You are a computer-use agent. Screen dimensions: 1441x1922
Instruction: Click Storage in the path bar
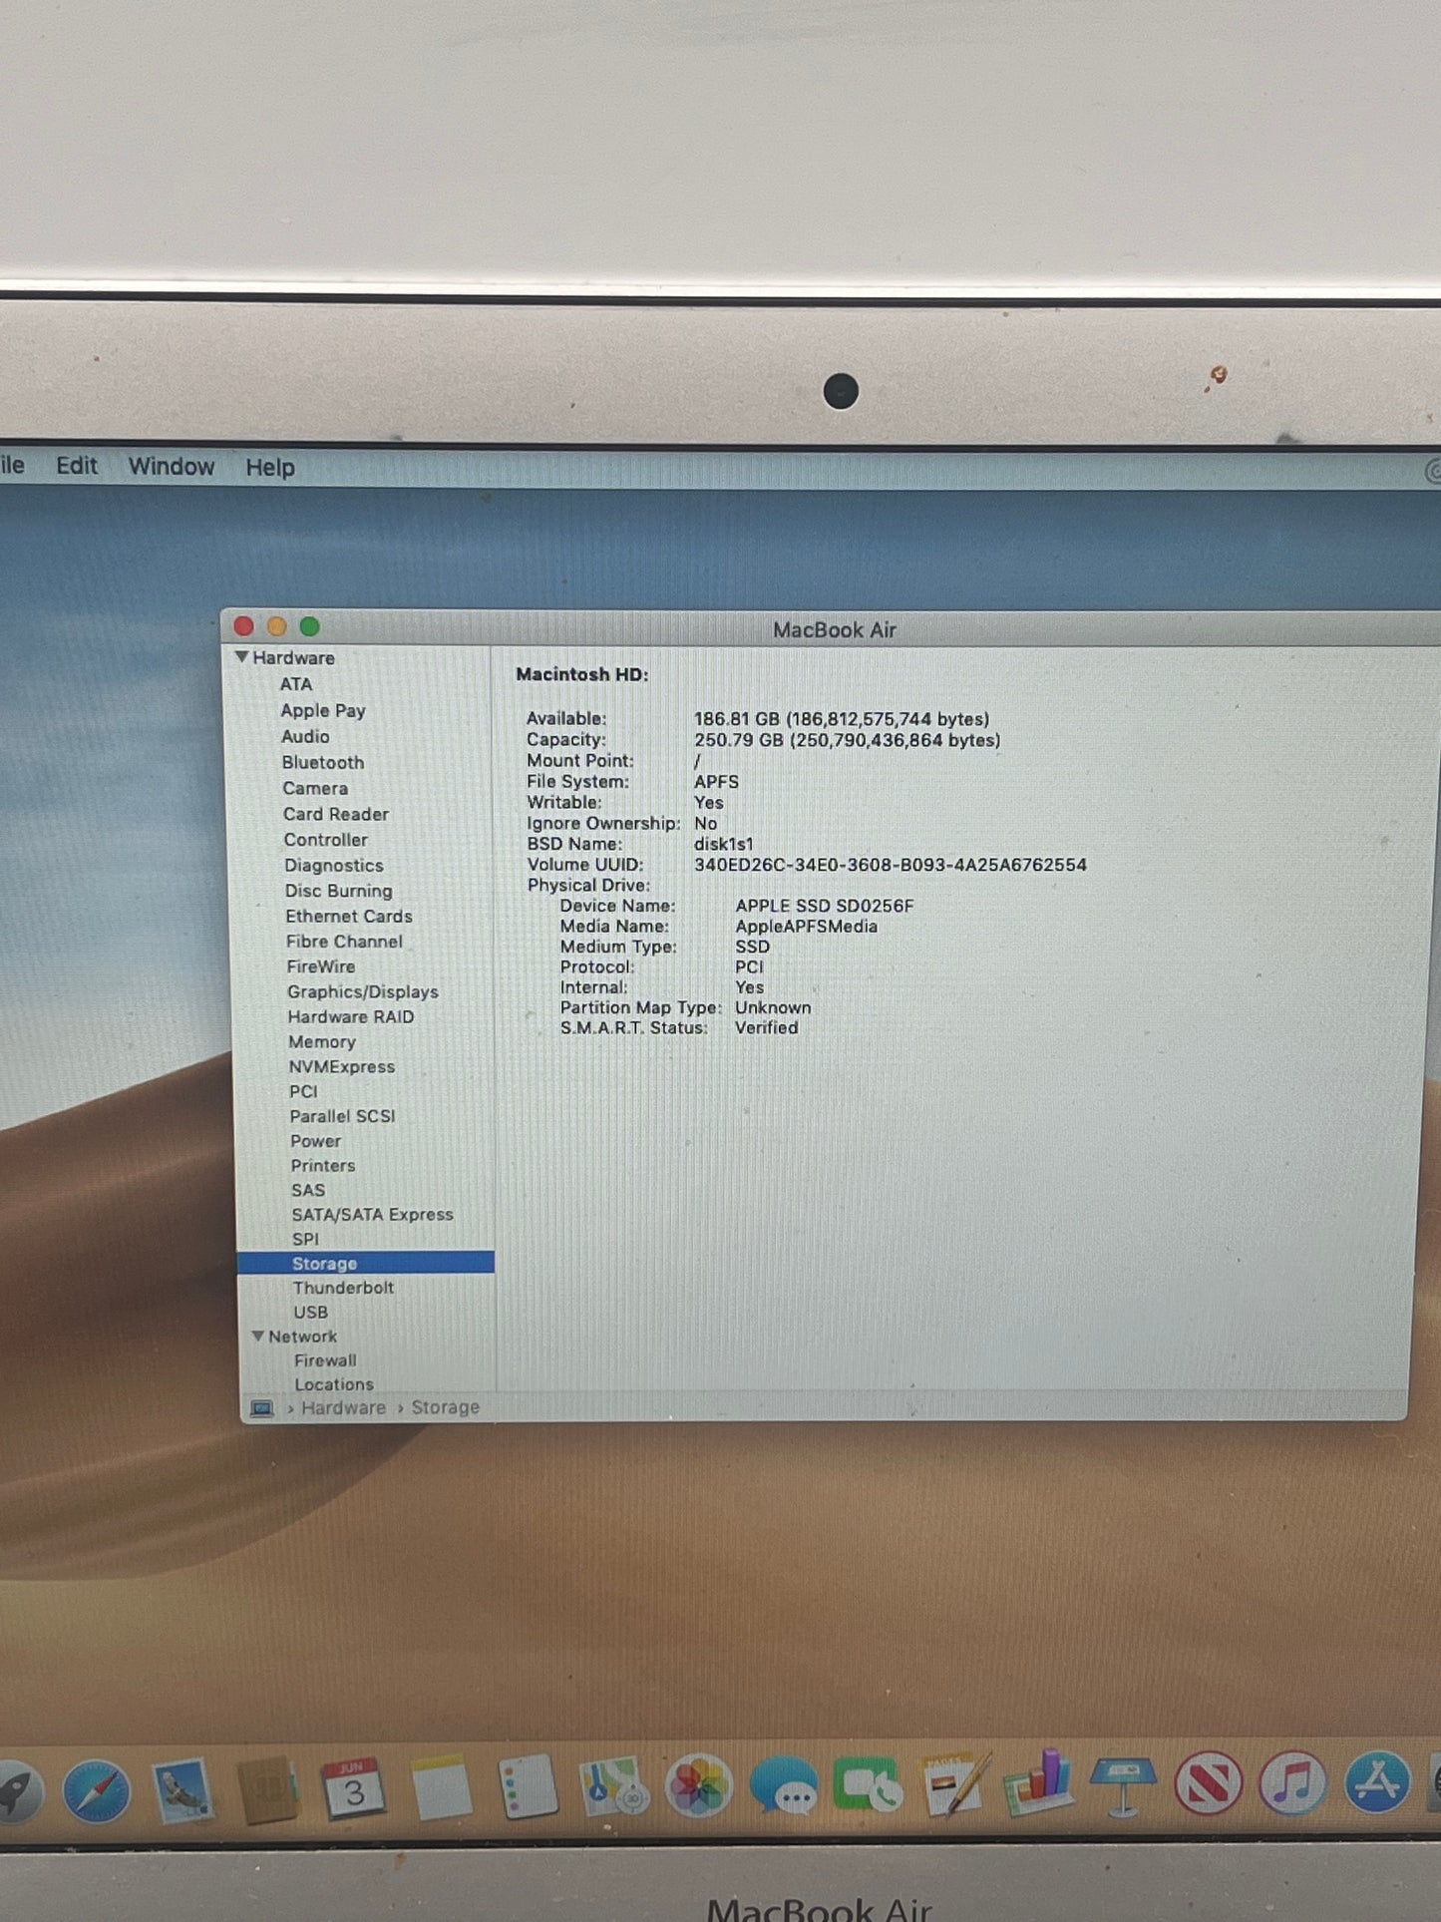[x=446, y=1407]
